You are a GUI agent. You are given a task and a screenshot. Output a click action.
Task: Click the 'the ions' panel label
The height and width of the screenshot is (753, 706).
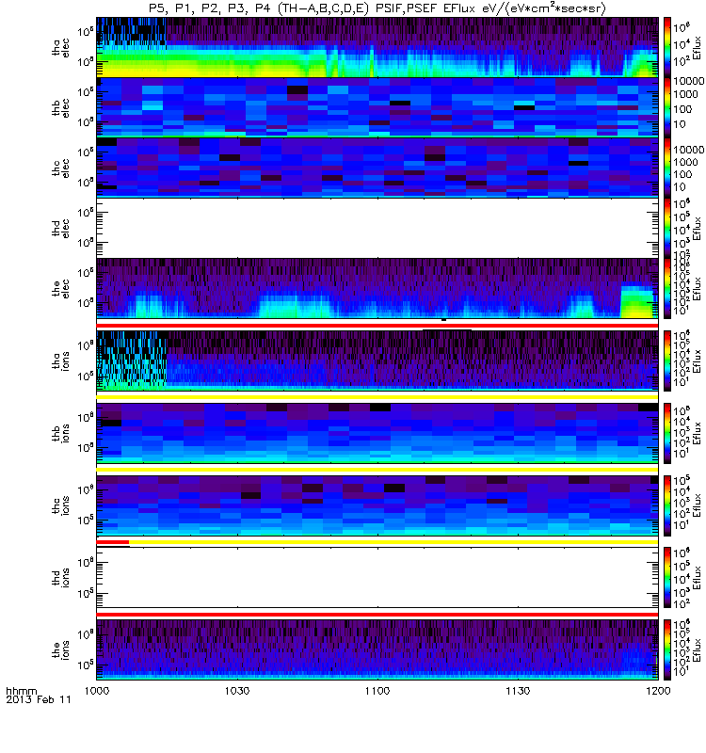pyautogui.click(x=60, y=650)
